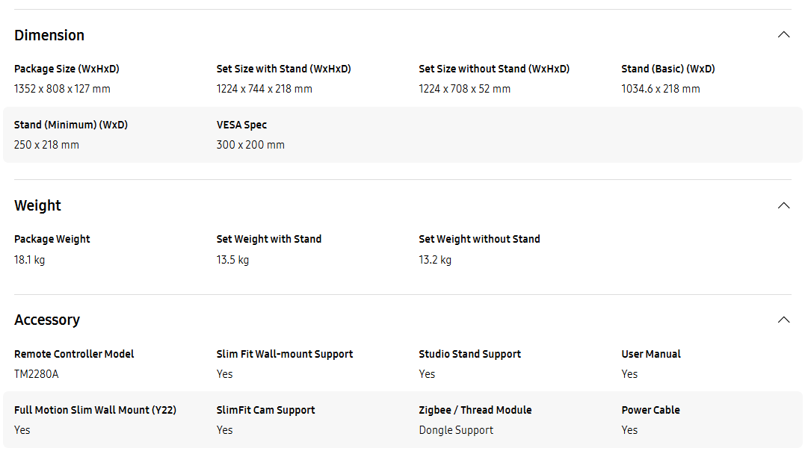Viewport: 805px width, 457px height.
Task: Click the TM2280A remote model text
Action: pyautogui.click(x=37, y=374)
